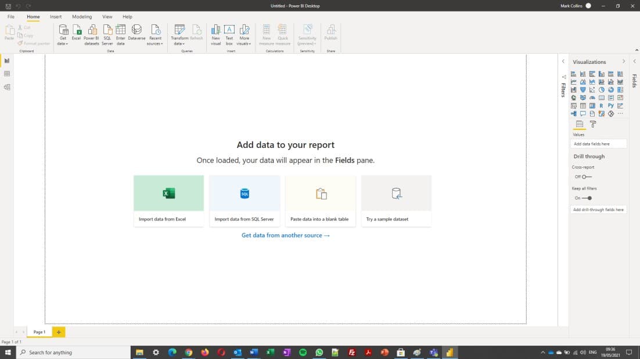Expand the More visuals dropdown arrow
640x359 pixels.
250,44
